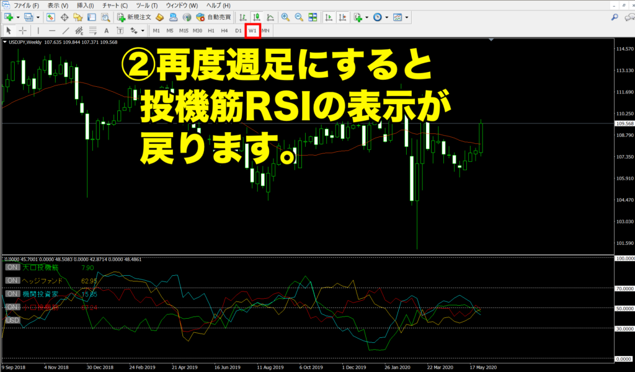Select the crosshair cursor tool

click(x=23, y=30)
